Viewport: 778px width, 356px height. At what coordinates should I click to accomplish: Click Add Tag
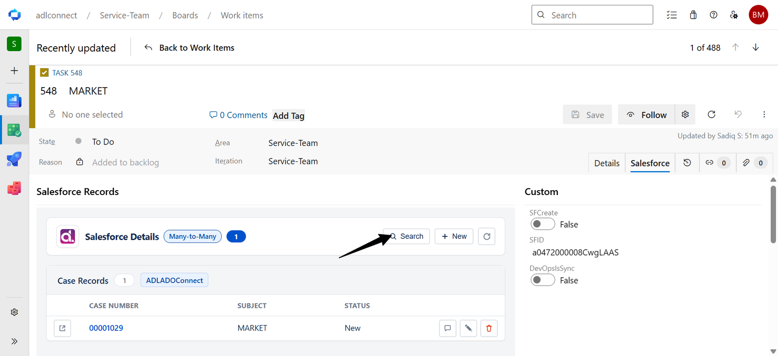[288, 115]
